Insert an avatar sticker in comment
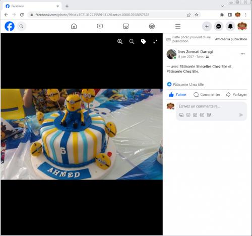Viewport: 252px width, 236px height. point(181,115)
